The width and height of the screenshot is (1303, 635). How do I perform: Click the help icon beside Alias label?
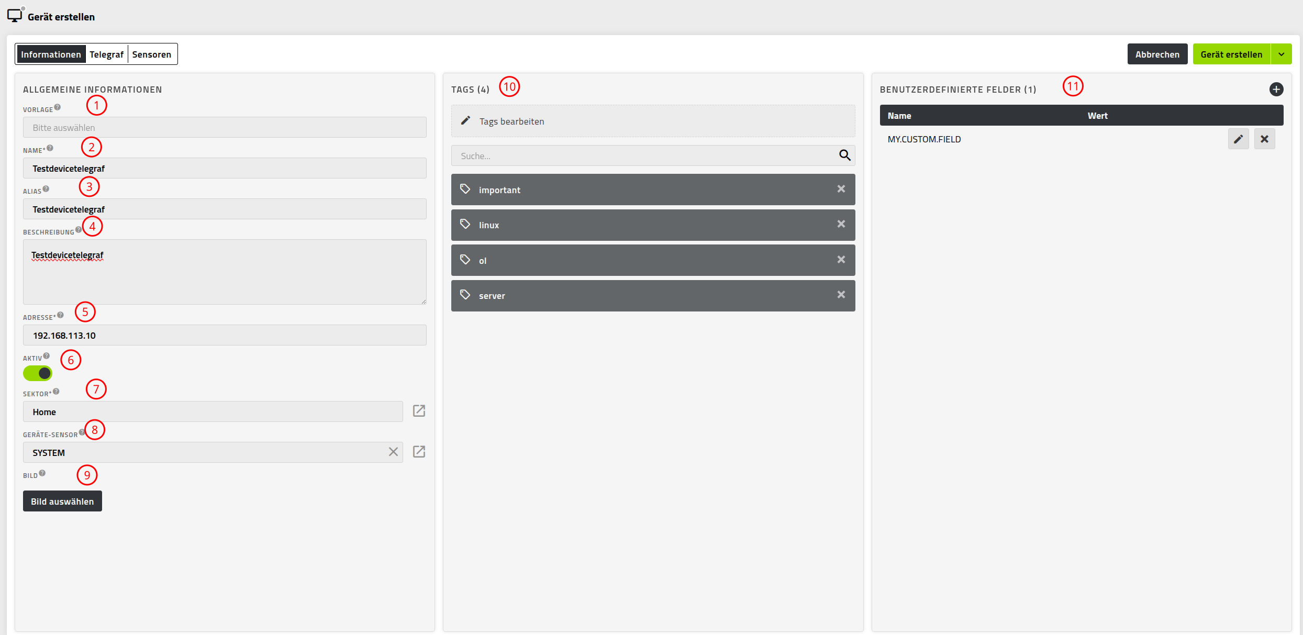point(46,189)
